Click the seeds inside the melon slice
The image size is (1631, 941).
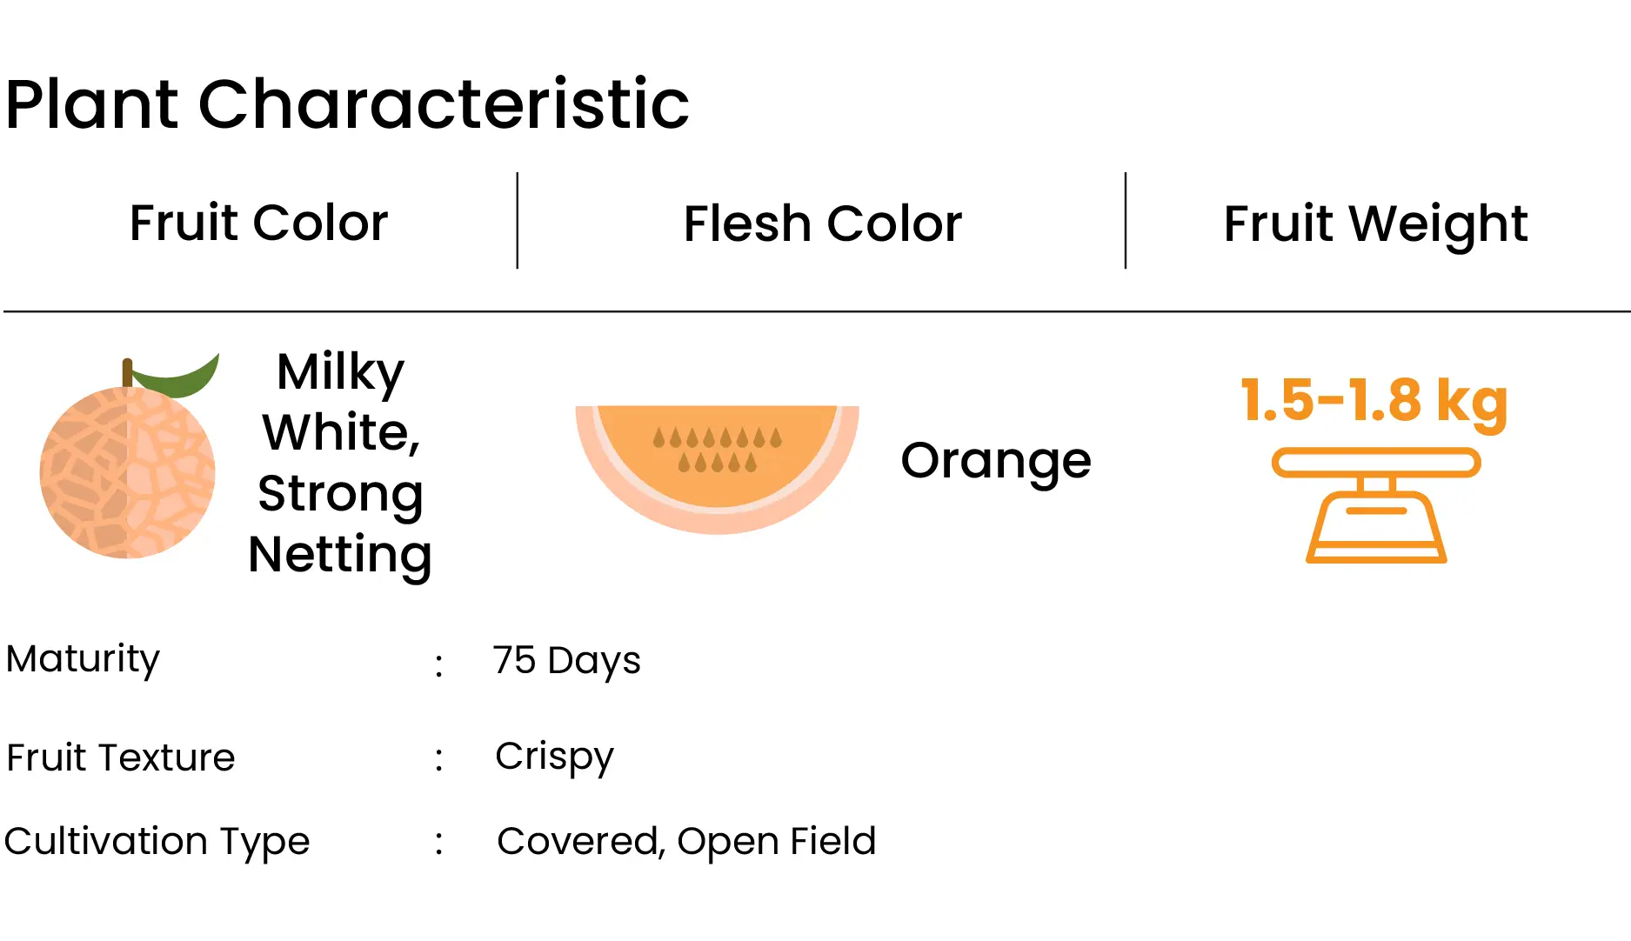click(718, 450)
